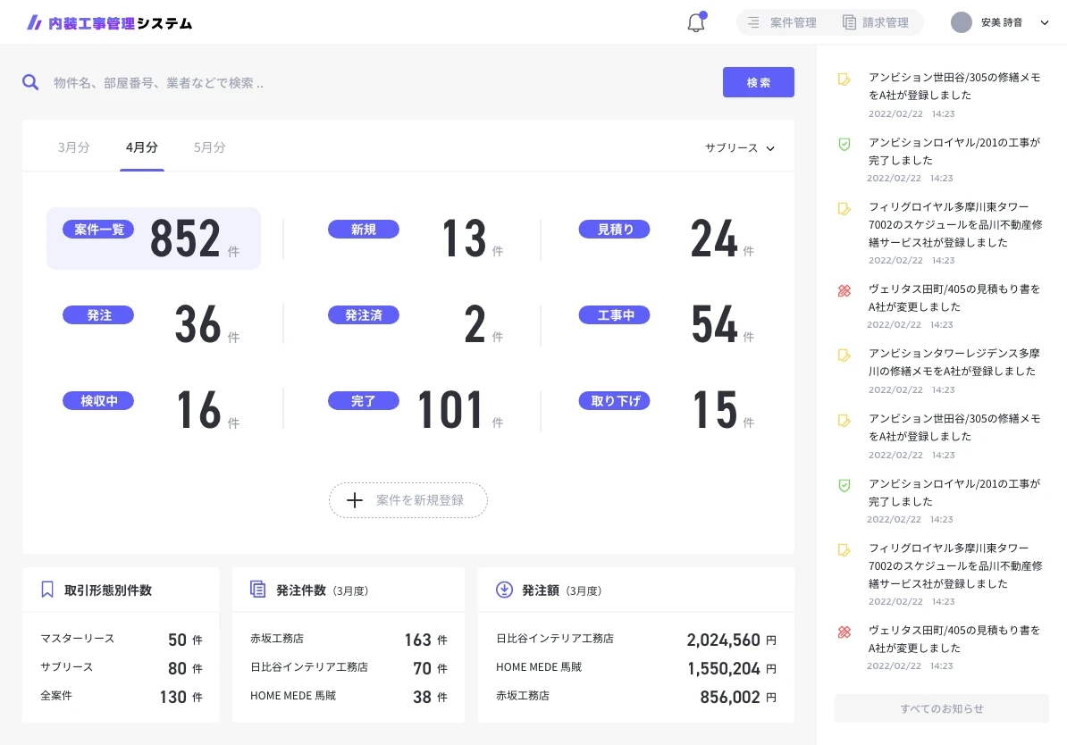This screenshot has height=745, width=1067.
Task: Click the 852 count value
Action: [x=185, y=239]
